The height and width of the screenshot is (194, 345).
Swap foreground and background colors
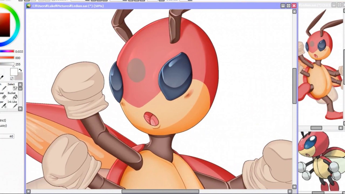coord(20,70)
